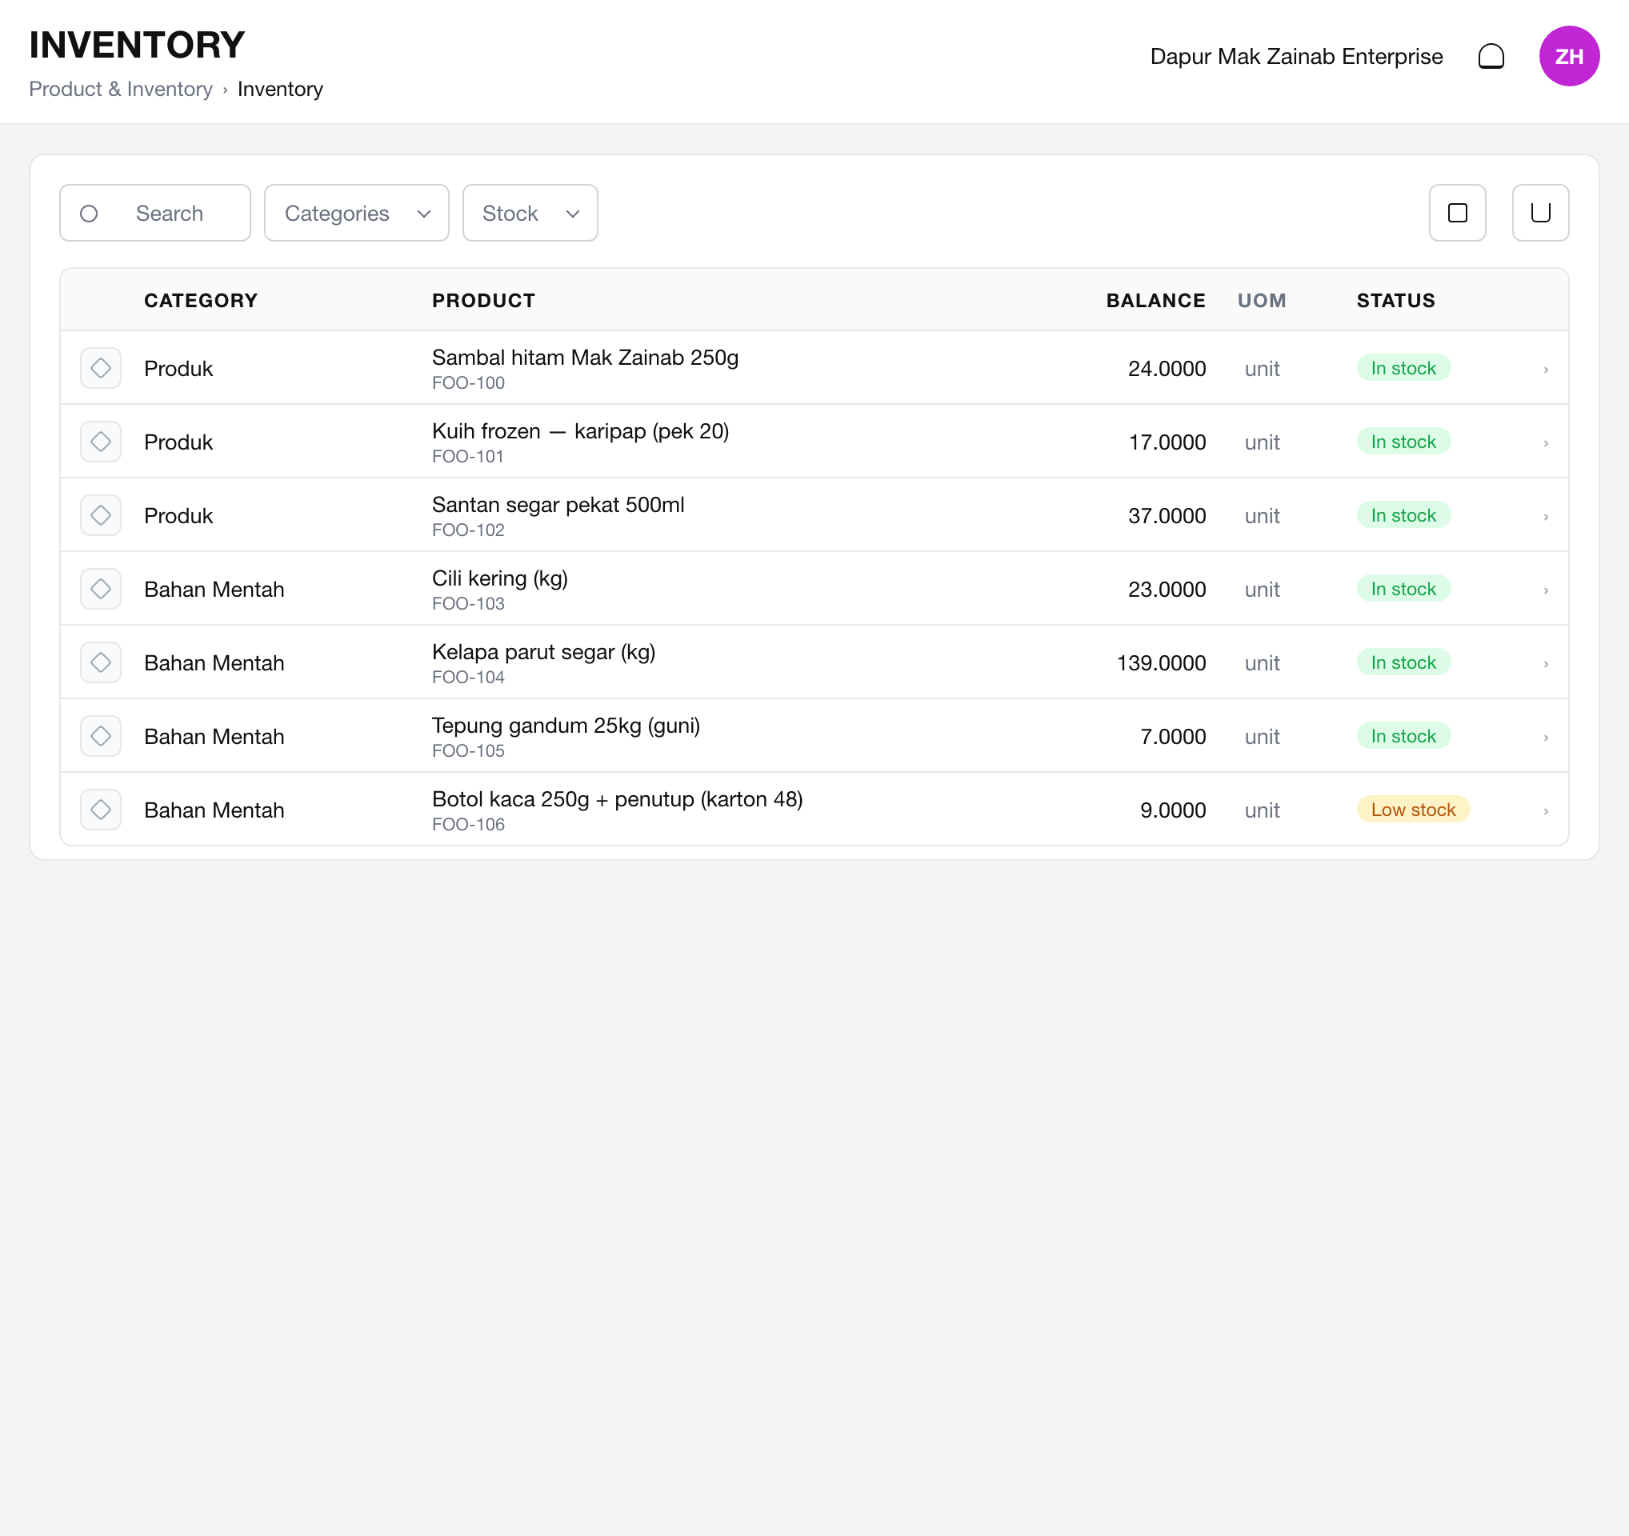Go to Product & Inventory breadcrumb

point(121,90)
